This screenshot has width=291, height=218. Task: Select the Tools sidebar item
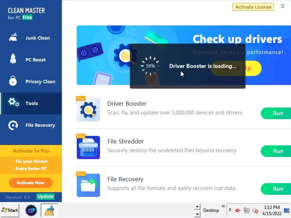[31, 104]
